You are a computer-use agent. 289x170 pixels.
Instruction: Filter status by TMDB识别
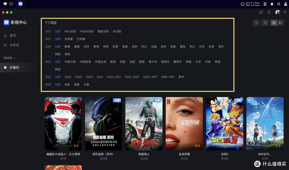87,31
